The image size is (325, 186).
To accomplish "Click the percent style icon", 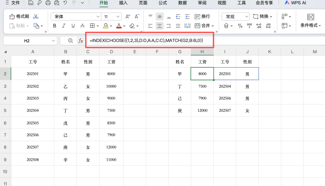I will [x=240, y=26].
